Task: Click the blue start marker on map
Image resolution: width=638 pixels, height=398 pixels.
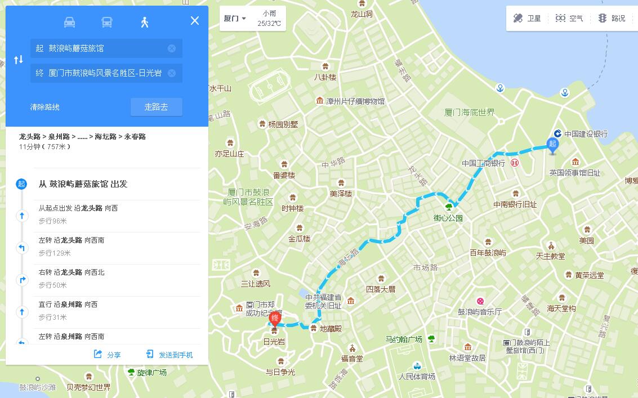Action: tap(552, 146)
